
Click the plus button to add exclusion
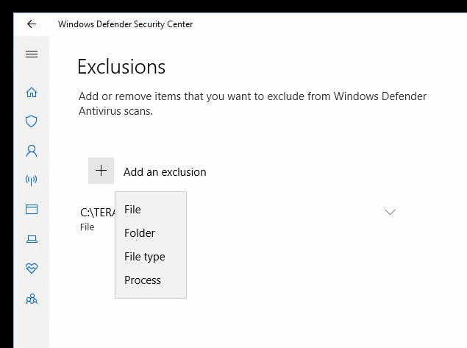(x=101, y=171)
